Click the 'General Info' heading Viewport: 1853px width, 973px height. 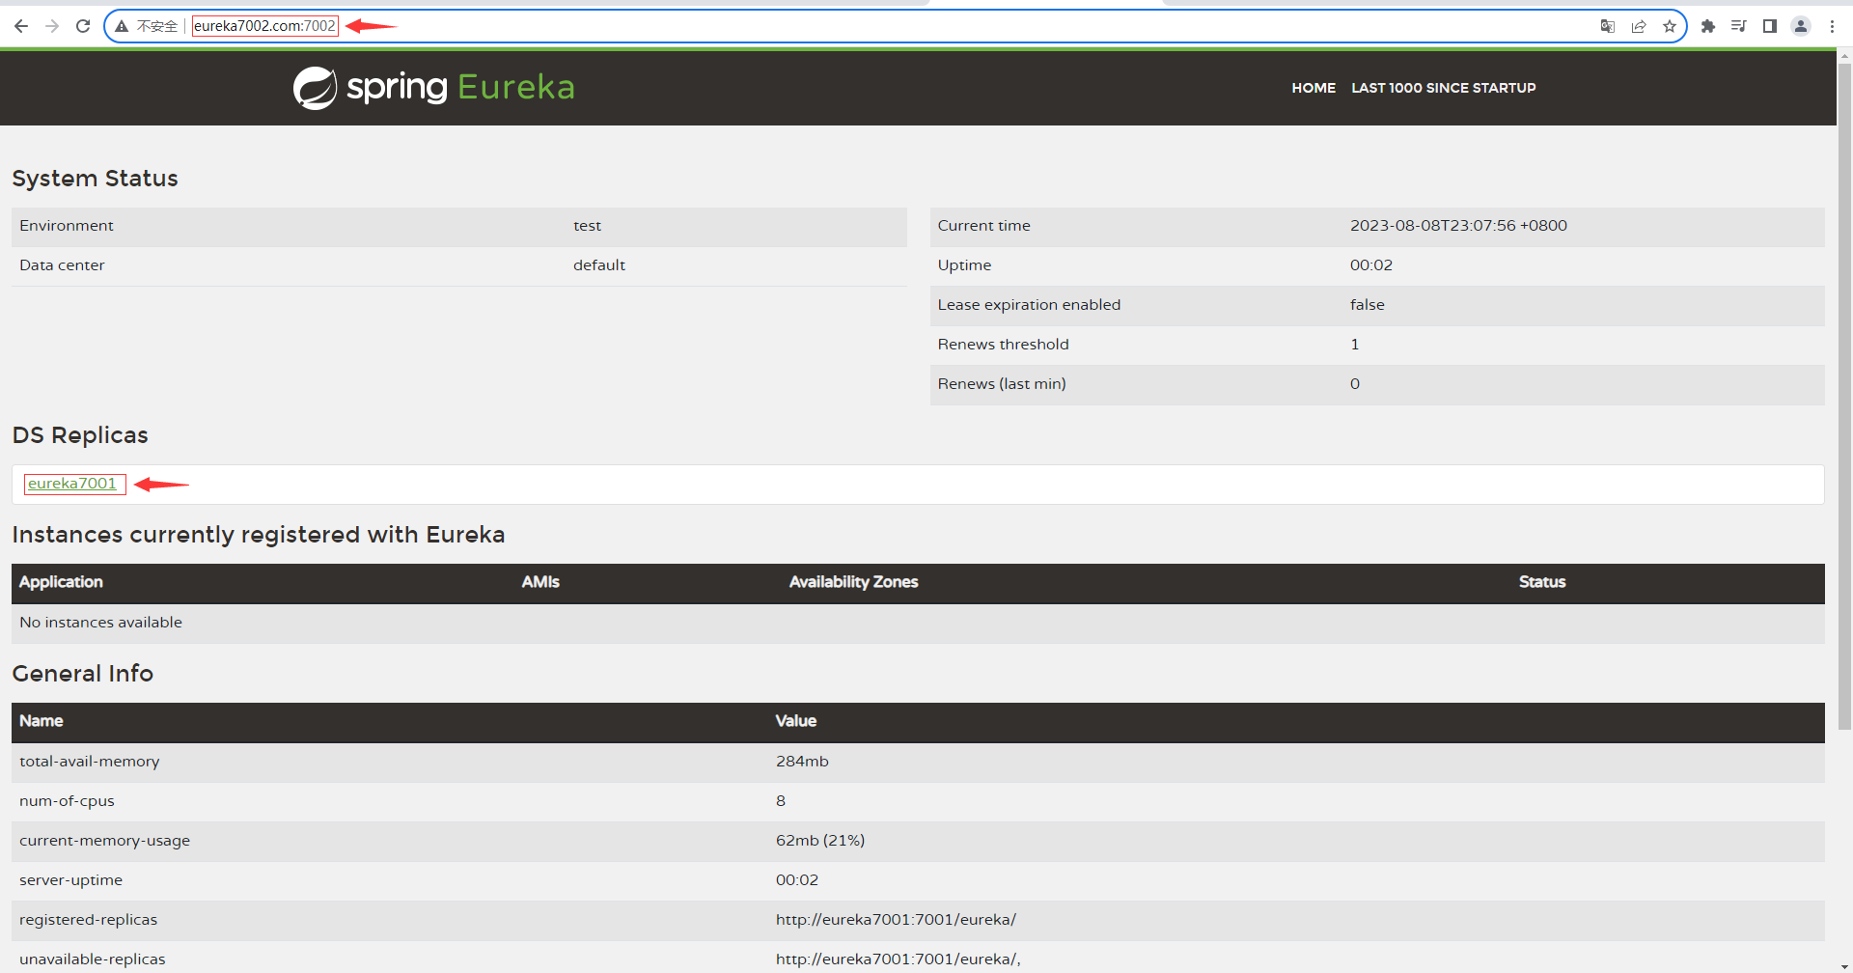click(83, 674)
